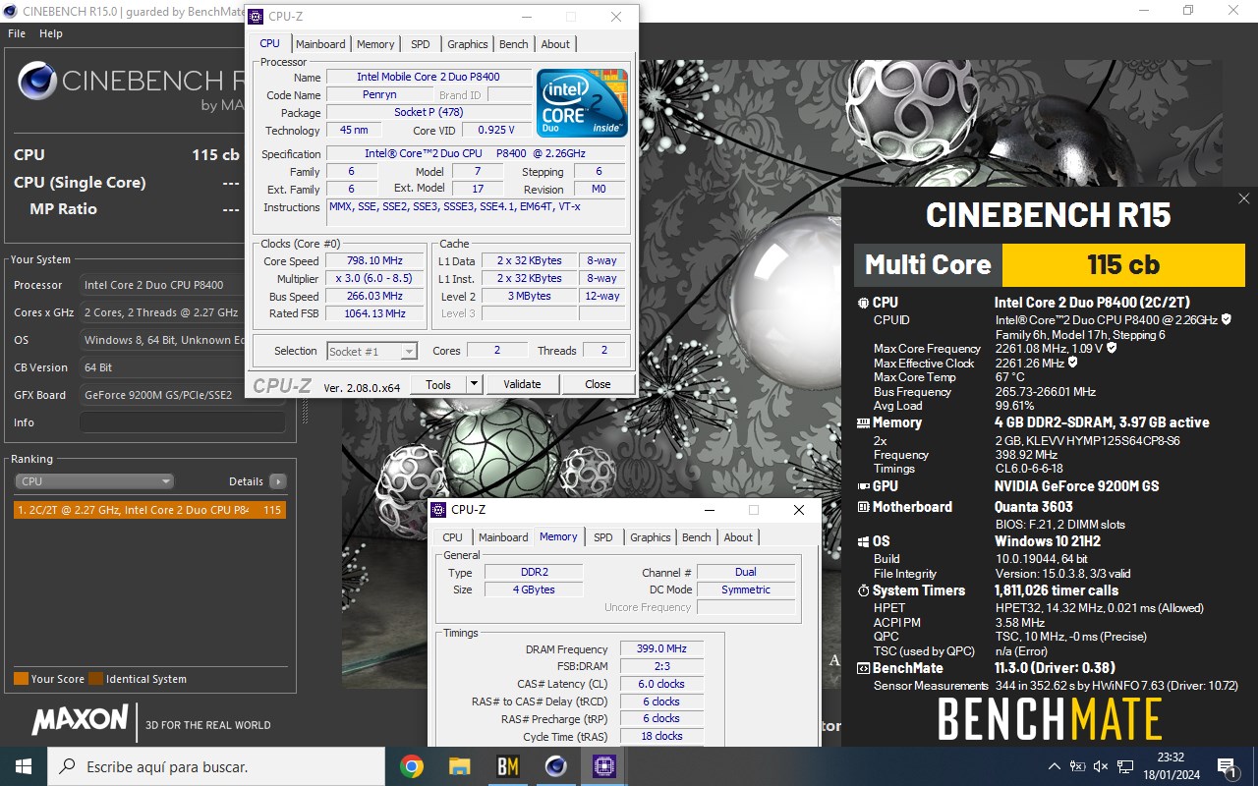The width and height of the screenshot is (1258, 786).
Task: Click the Bus Speed 266.03 MHz value
Action: [374, 296]
